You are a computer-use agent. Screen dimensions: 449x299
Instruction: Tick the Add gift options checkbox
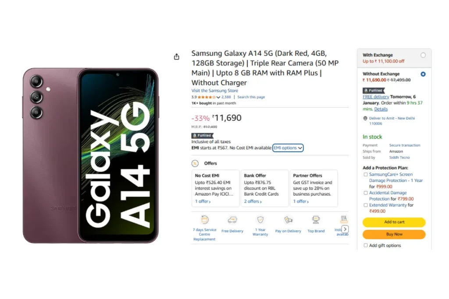(x=365, y=245)
